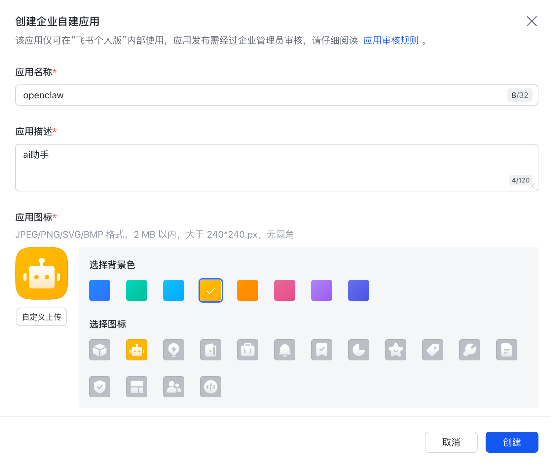Choose the purple background color
551x466 pixels.
[321, 290]
